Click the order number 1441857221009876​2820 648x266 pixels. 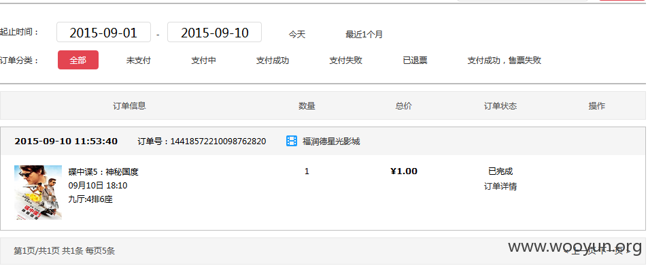click(218, 142)
